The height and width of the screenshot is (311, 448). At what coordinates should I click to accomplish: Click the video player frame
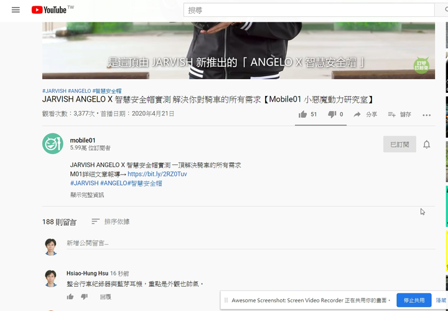coord(238,50)
